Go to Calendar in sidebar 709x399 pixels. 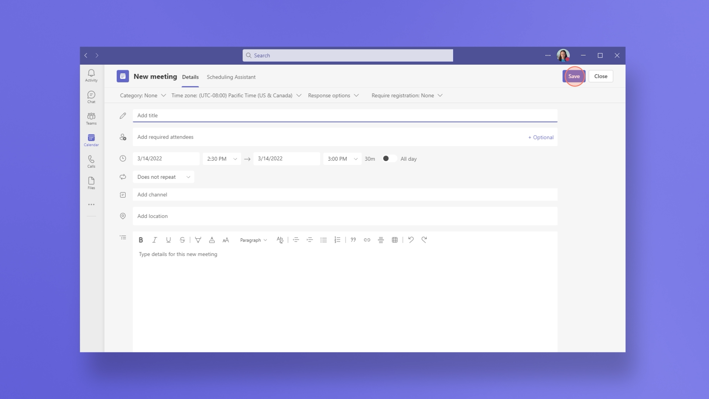91,140
